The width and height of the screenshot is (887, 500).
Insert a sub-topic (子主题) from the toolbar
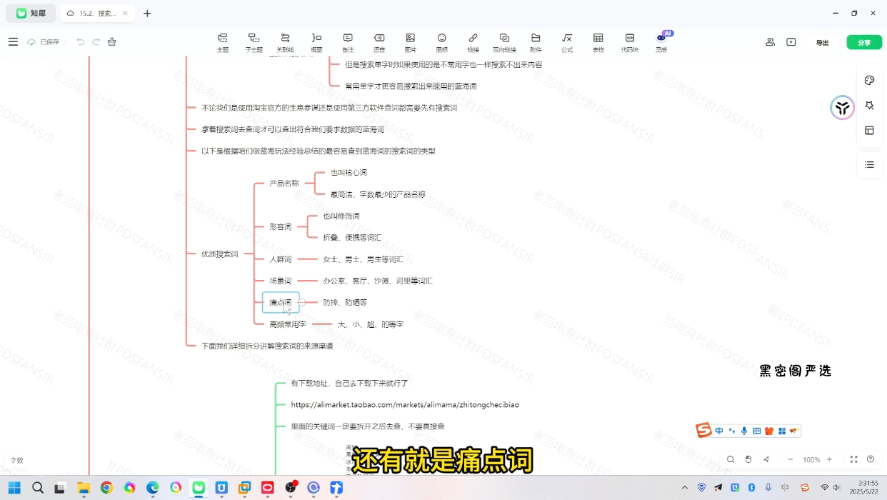pos(254,42)
